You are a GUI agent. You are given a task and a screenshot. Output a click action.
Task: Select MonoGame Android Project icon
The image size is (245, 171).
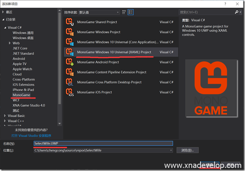pos(70,62)
